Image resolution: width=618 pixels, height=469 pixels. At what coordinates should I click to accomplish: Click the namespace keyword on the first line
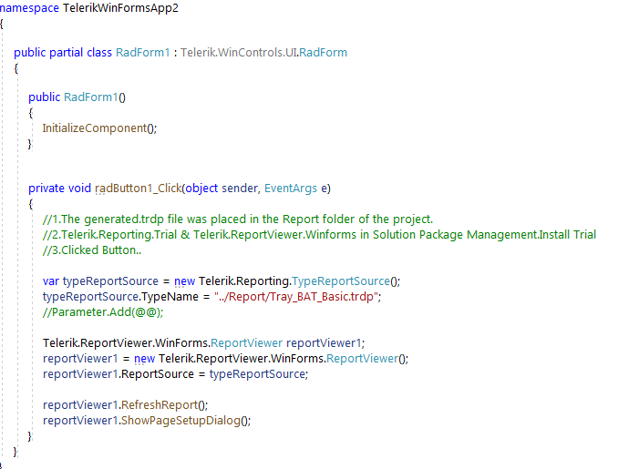[28, 7]
